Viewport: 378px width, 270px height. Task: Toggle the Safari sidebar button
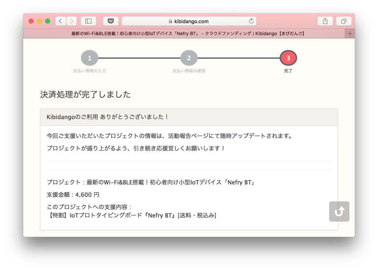pyautogui.click(x=88, y=21)
